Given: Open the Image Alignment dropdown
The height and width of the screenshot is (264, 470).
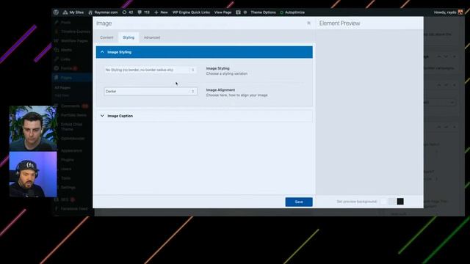Looking at the screenshot, I should pyautogui.click(x=151, y=91).
